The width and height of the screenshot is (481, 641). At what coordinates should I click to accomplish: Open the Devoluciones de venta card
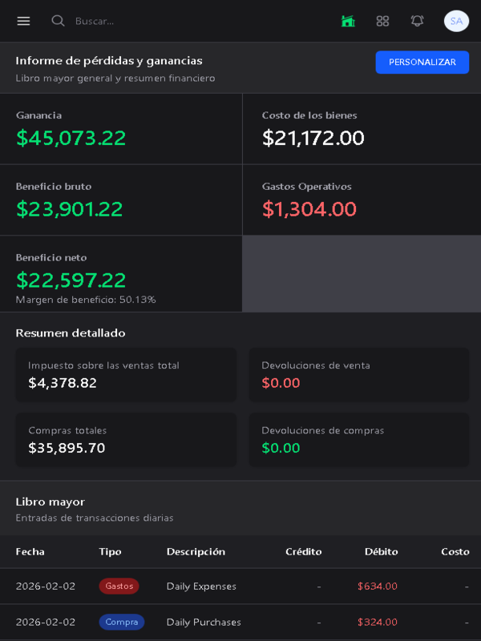(x=359, y=375)
